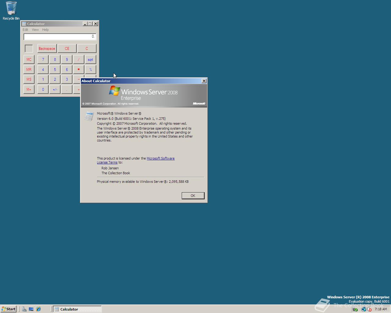Click the multiply (*) button

[x=79, y=69]
